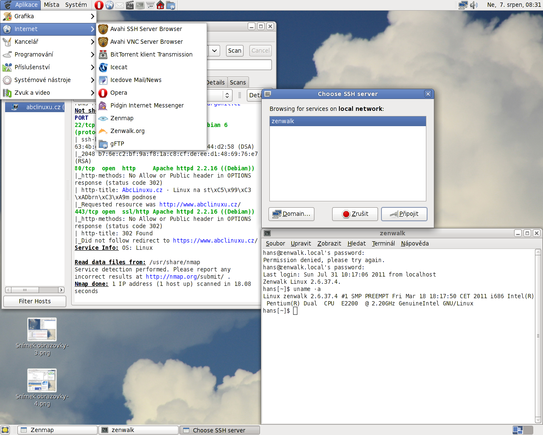
Task: Open the terminal launcher in top panel
Action: (x=140, y=5)
